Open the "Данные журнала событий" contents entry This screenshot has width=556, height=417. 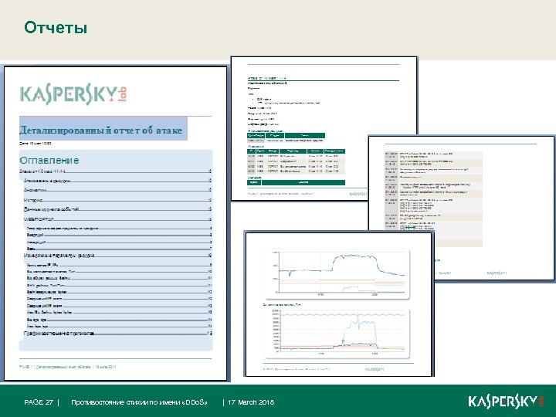(x=117, y=209)
